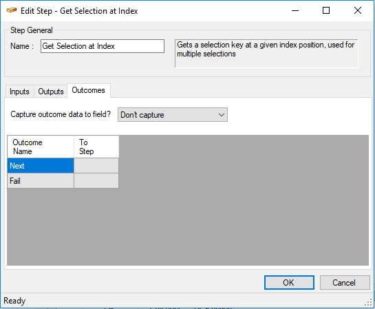
Task: Click the Outcome Name column header
Action: (41, 147)
